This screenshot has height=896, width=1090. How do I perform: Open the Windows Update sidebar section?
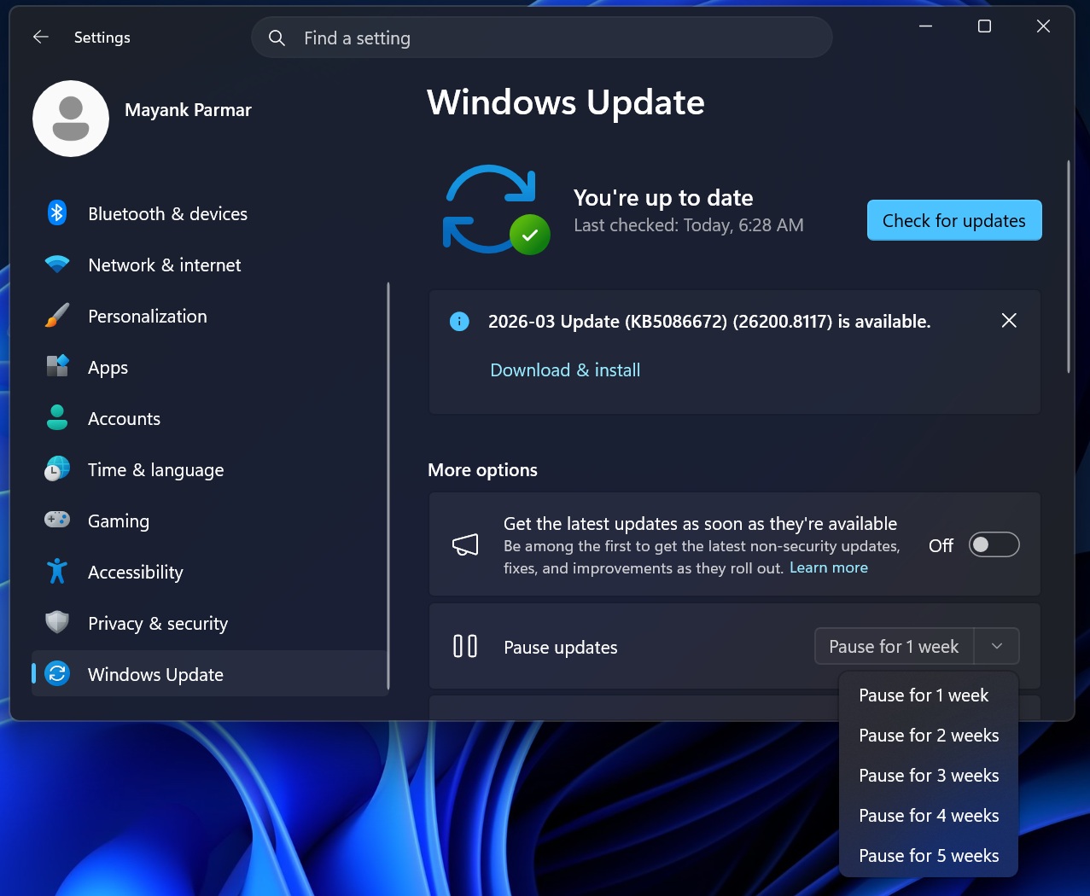click(x=155, y=674)
